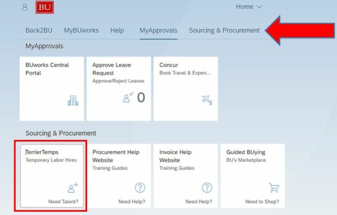Click Need Help? on Procurement Help tile
Viewport: 337px width, 215px height.
[x=132, y=201]
